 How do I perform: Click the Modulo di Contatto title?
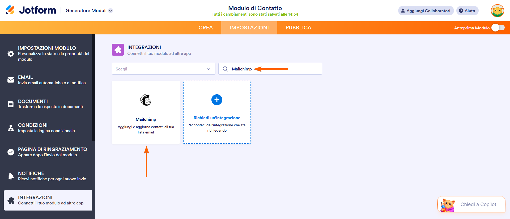(x=255, y=8)
